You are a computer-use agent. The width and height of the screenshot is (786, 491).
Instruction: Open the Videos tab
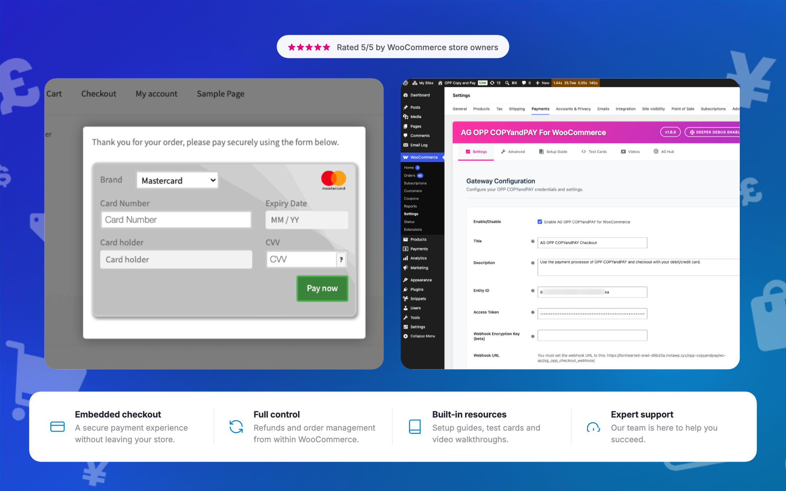click(x=630, y=152)
